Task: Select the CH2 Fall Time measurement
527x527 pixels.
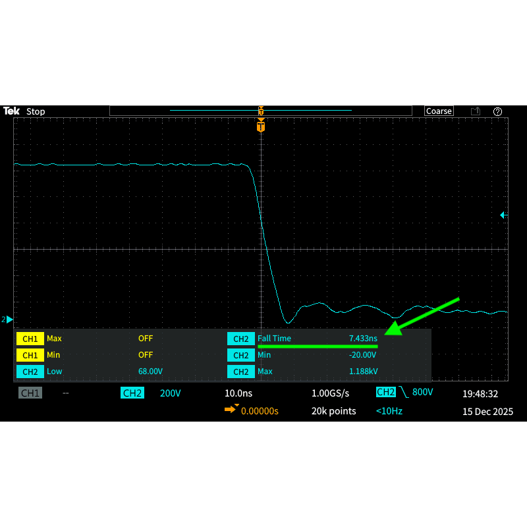Action: (303, 339)
